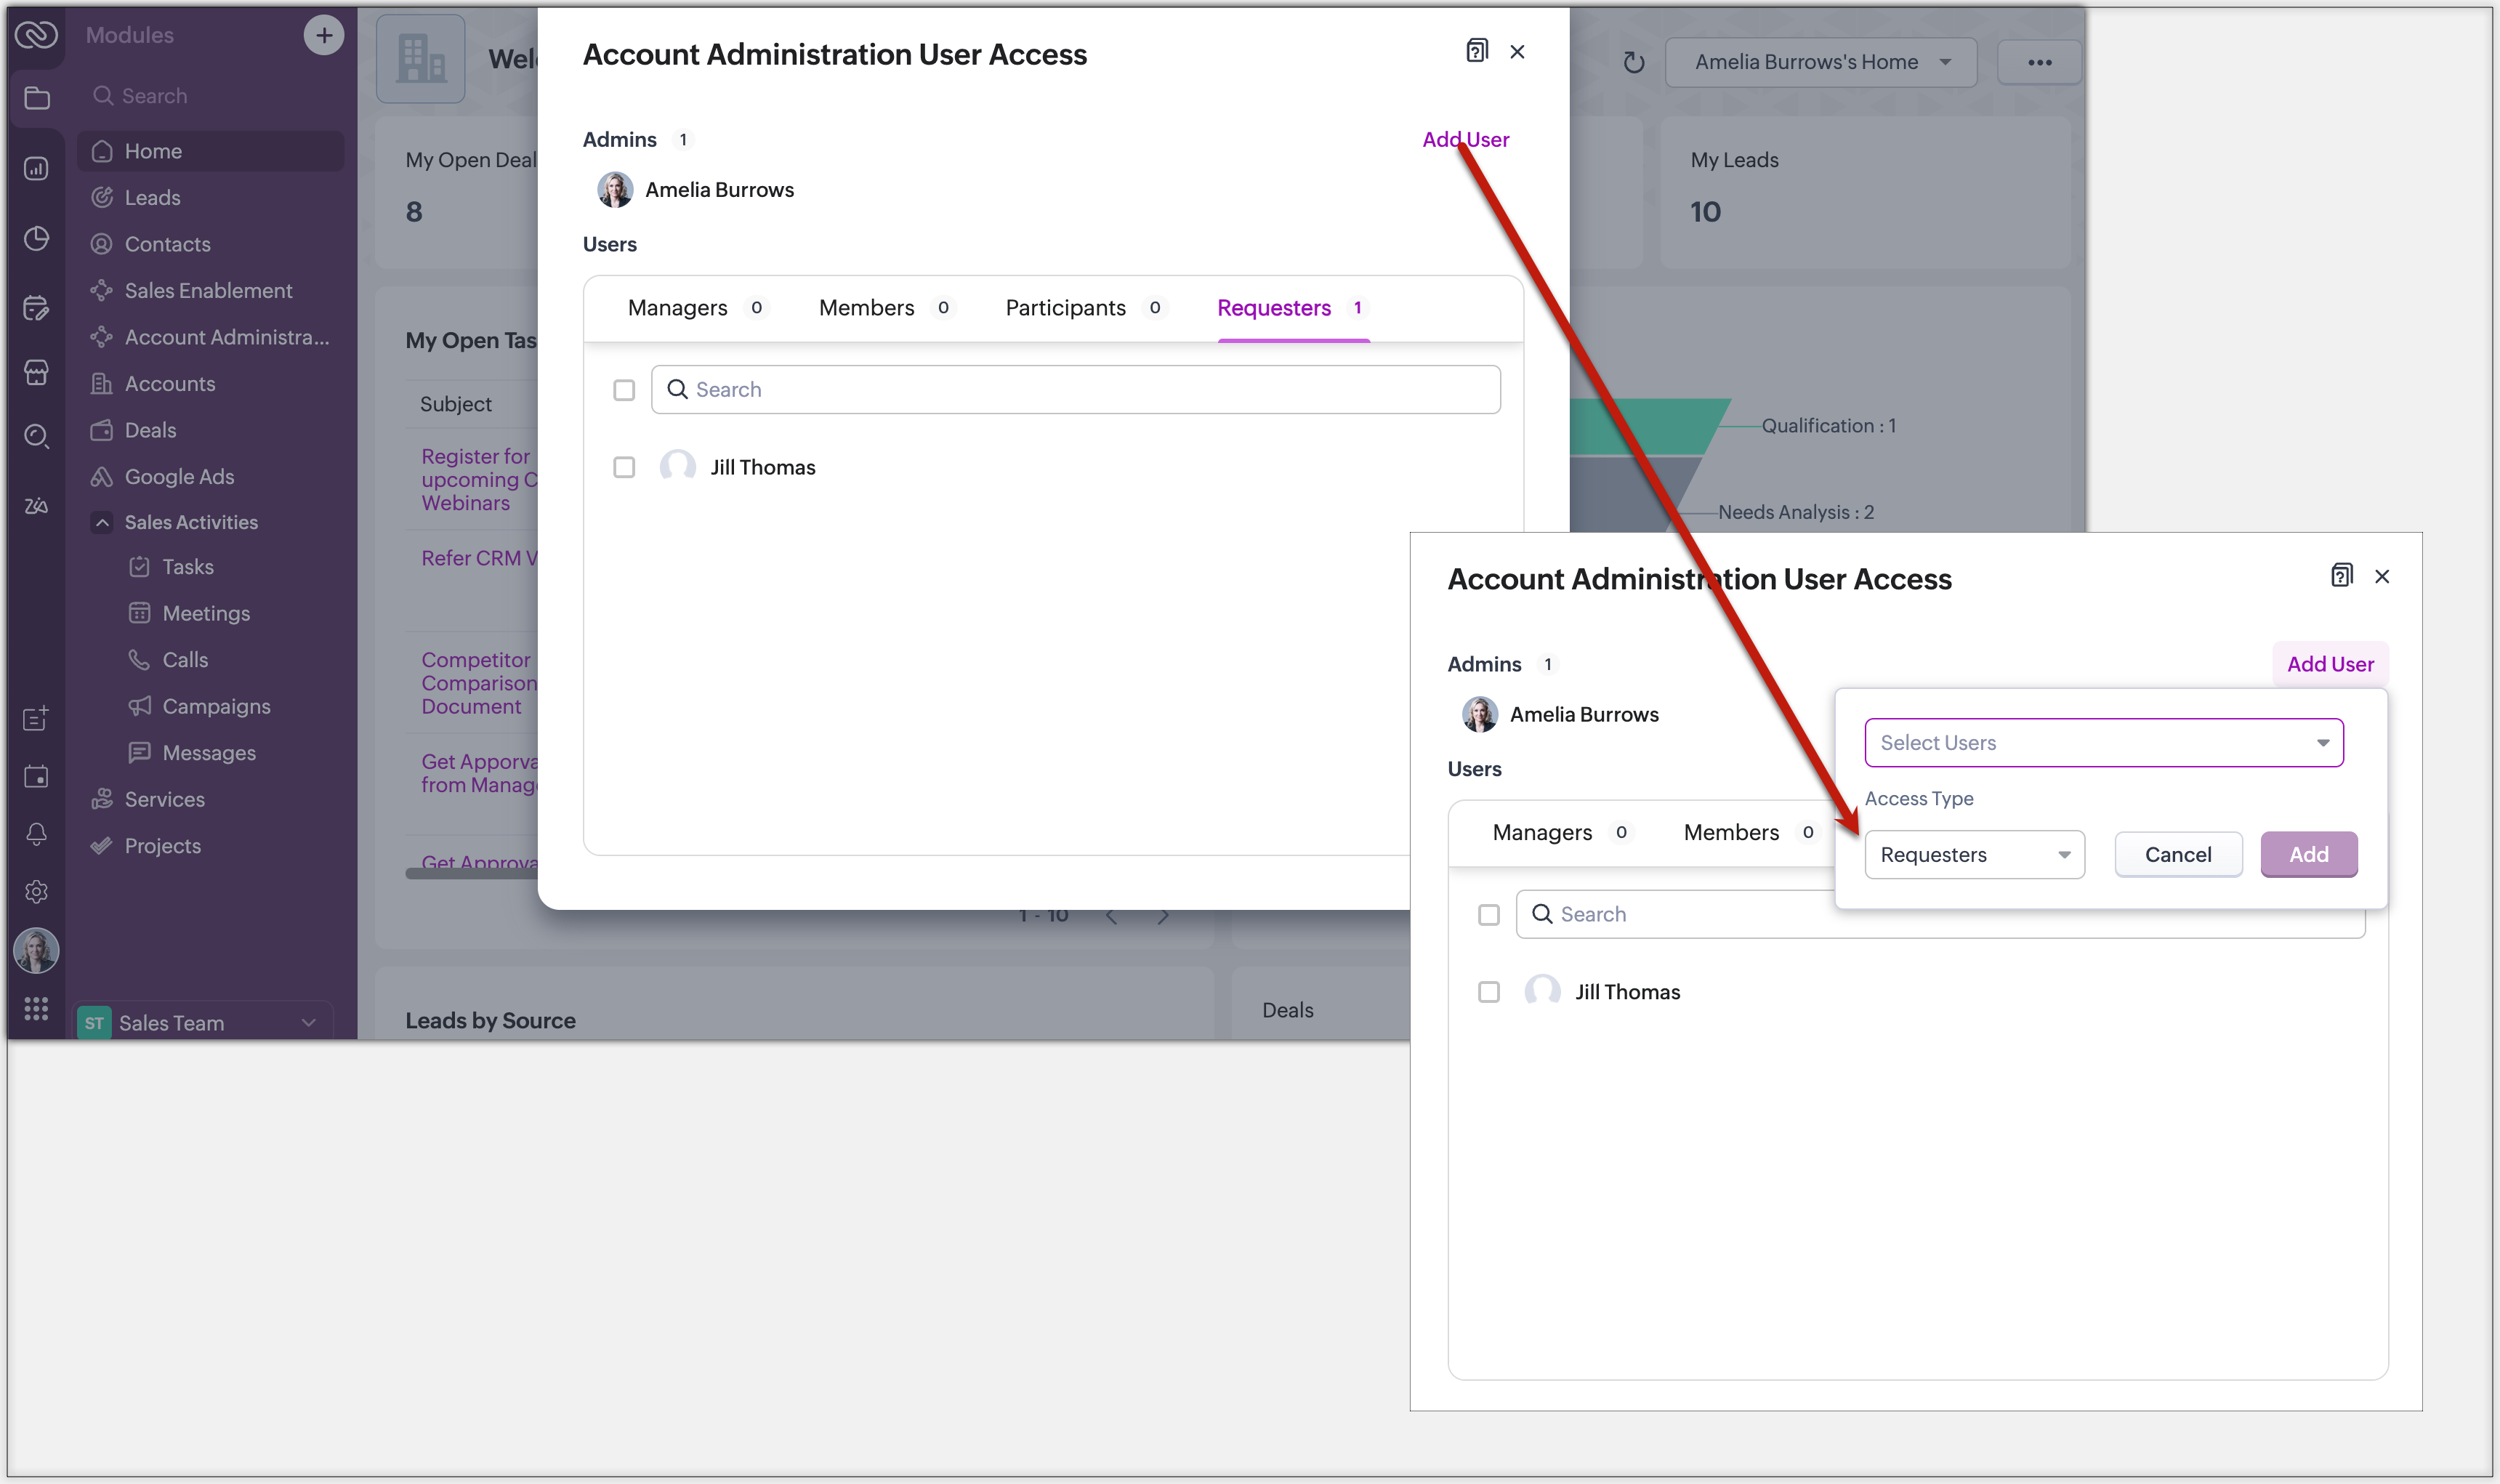2500x1484 pixels.
Task: Check the Jill Thomas checkbox in upper dialog
Action: [624, 467]
